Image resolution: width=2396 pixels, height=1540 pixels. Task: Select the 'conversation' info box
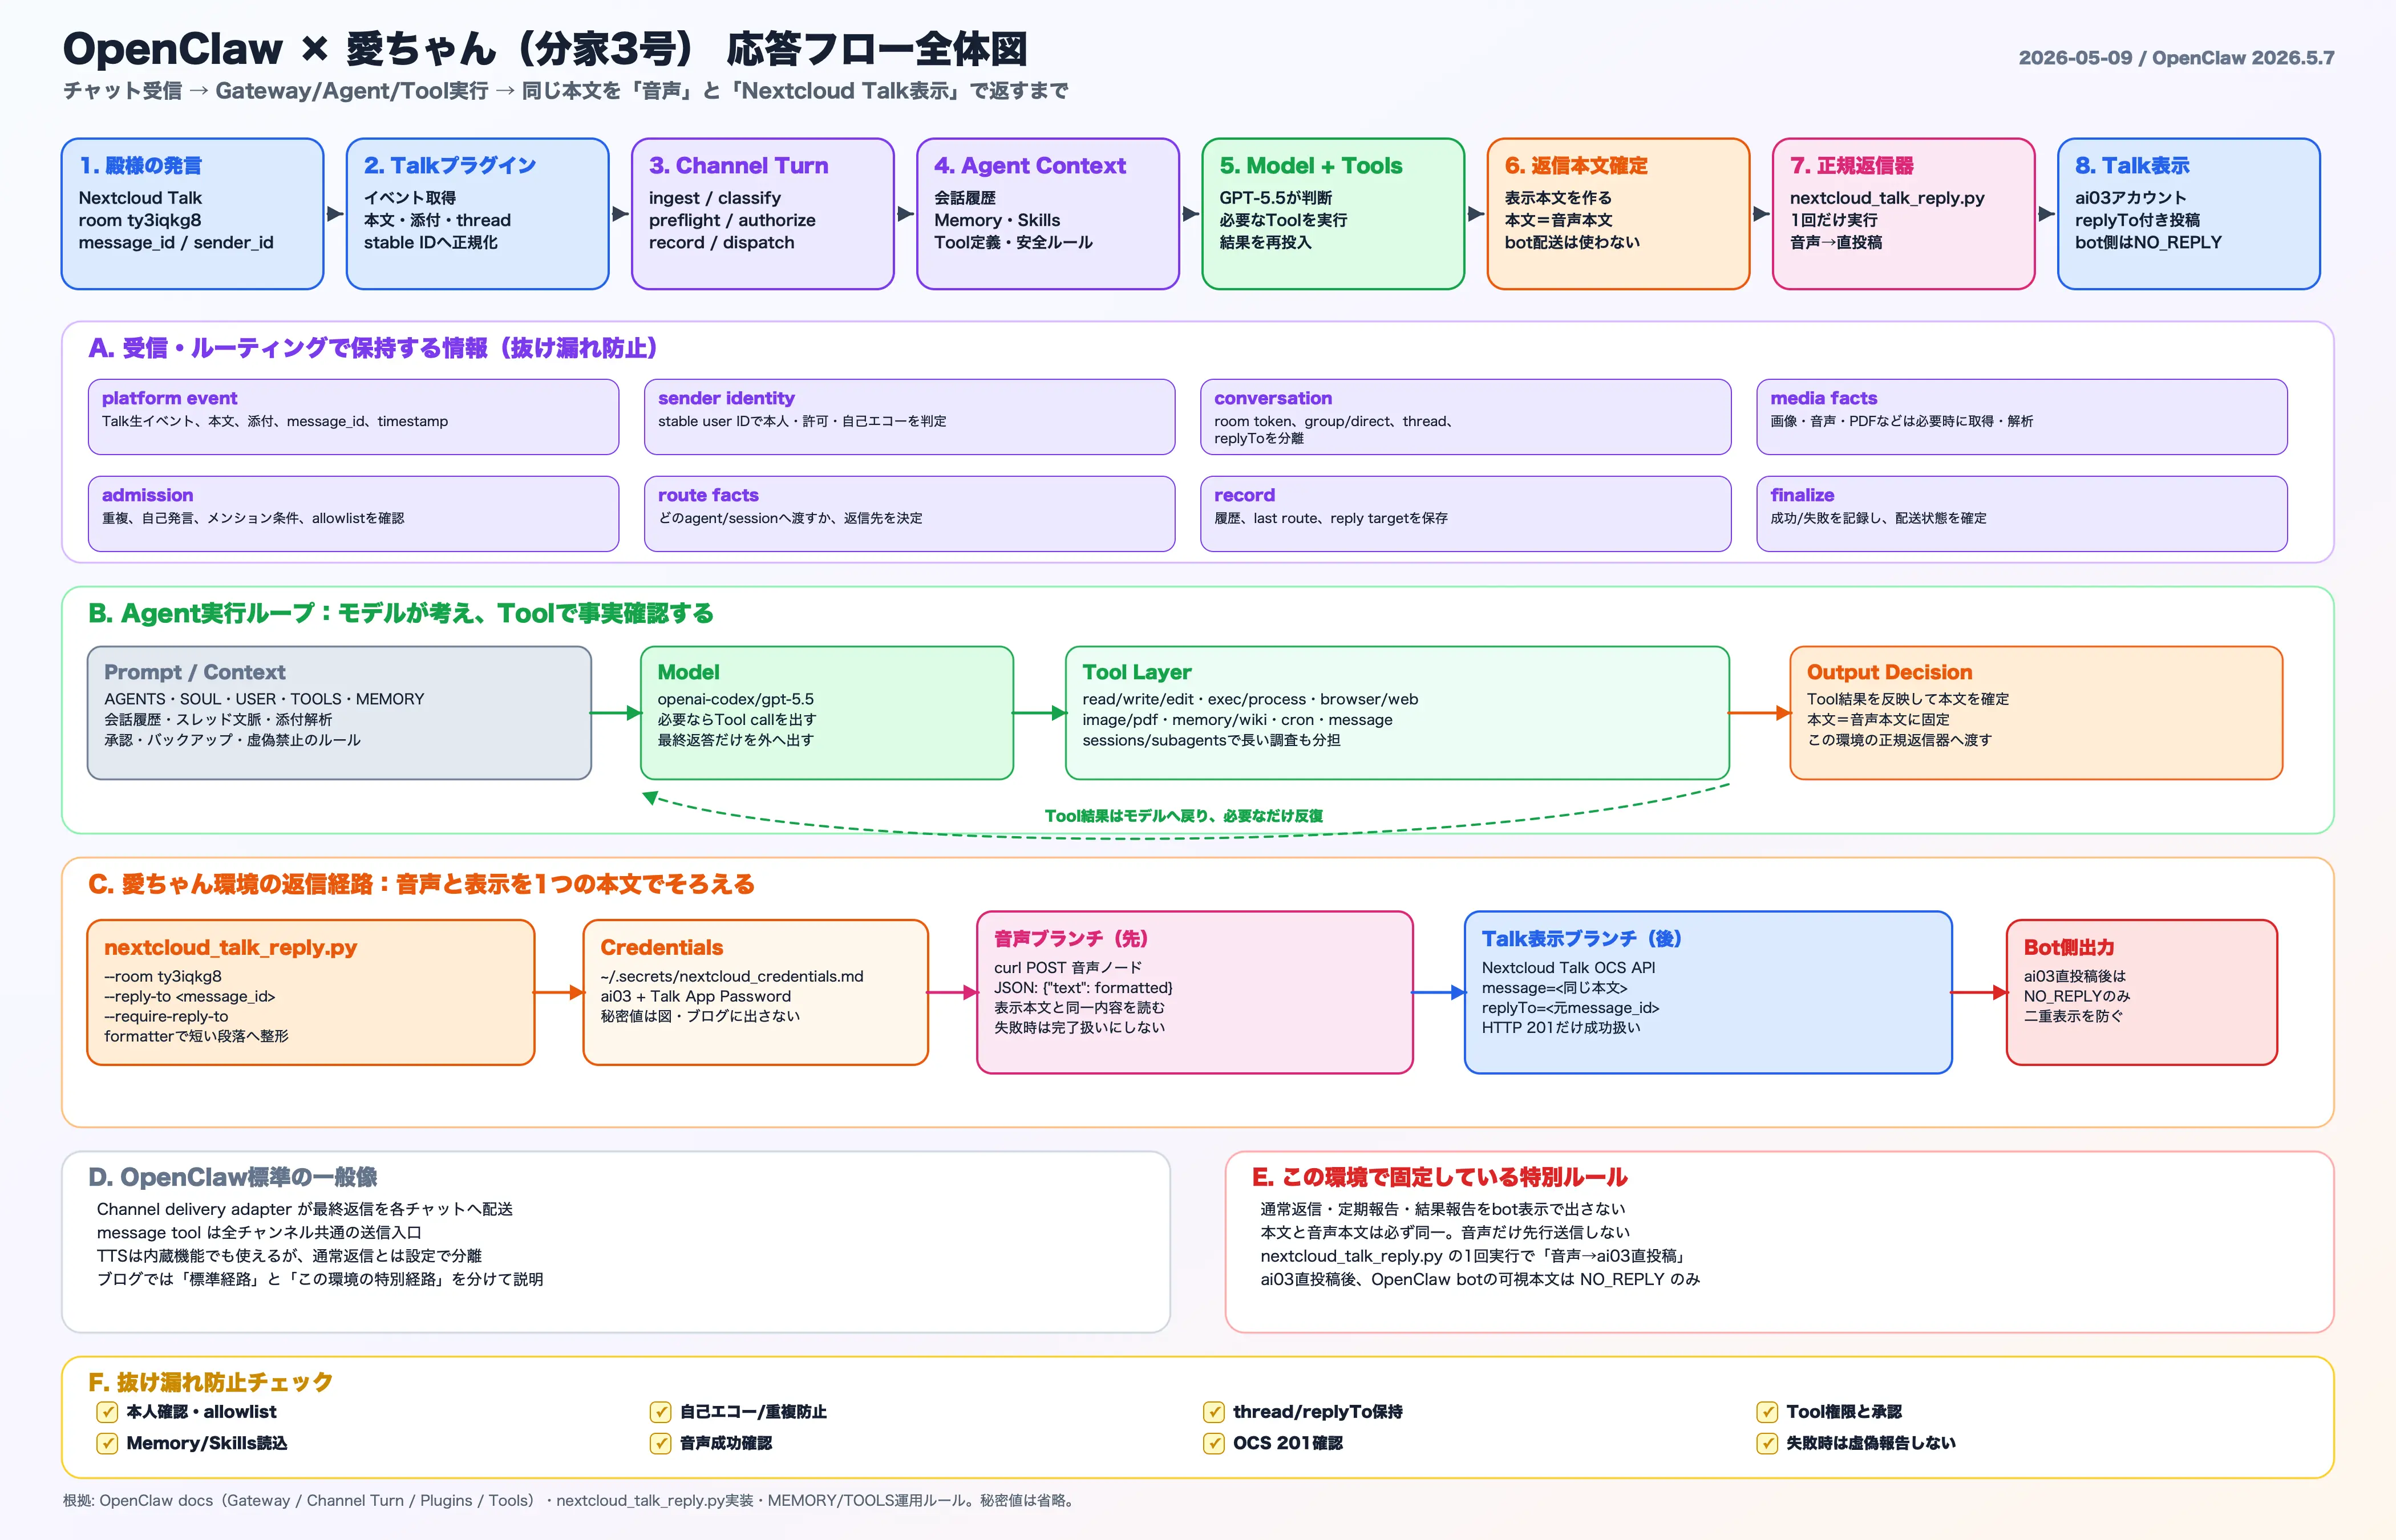1465,416
